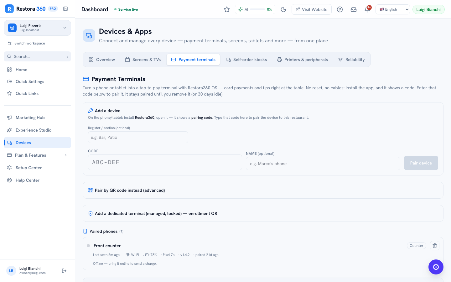Click the device NAME input field
This screenshot has height=282, width=451.
pyautogui.click(x=323, y=164)
